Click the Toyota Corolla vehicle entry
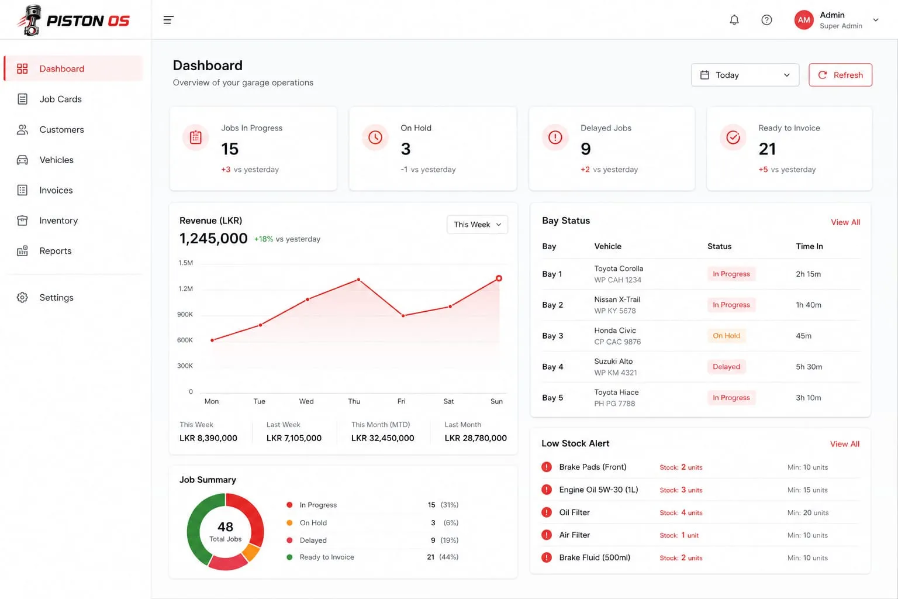898x599 pixels. [619, 274]
